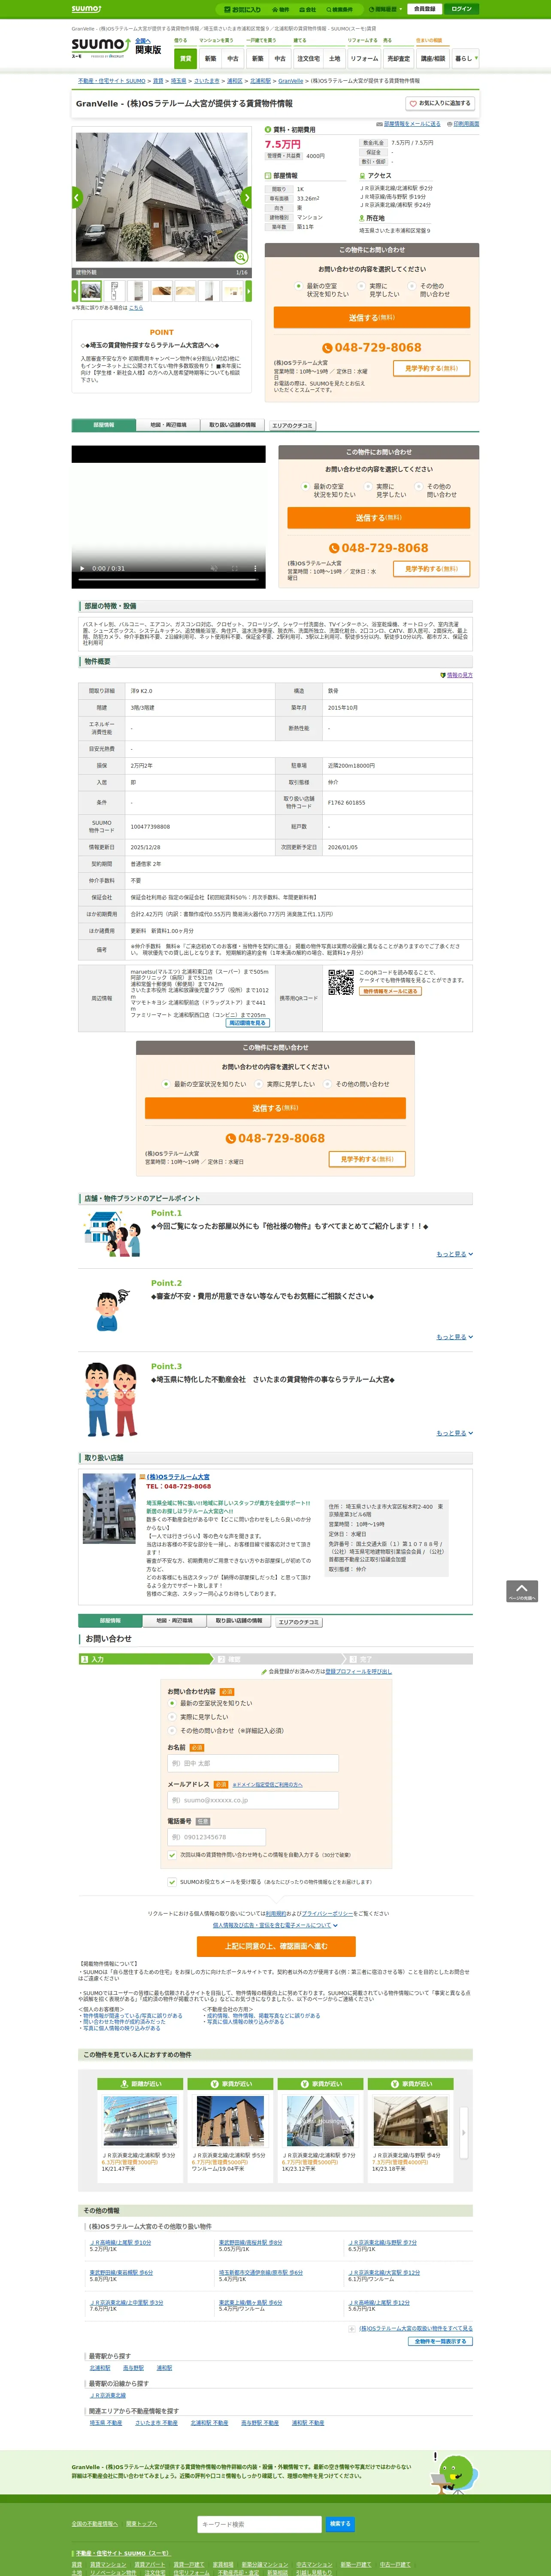Expand もっと見る under Point.1
The width and height of the screenshot is (551, 2576).
455,1254
